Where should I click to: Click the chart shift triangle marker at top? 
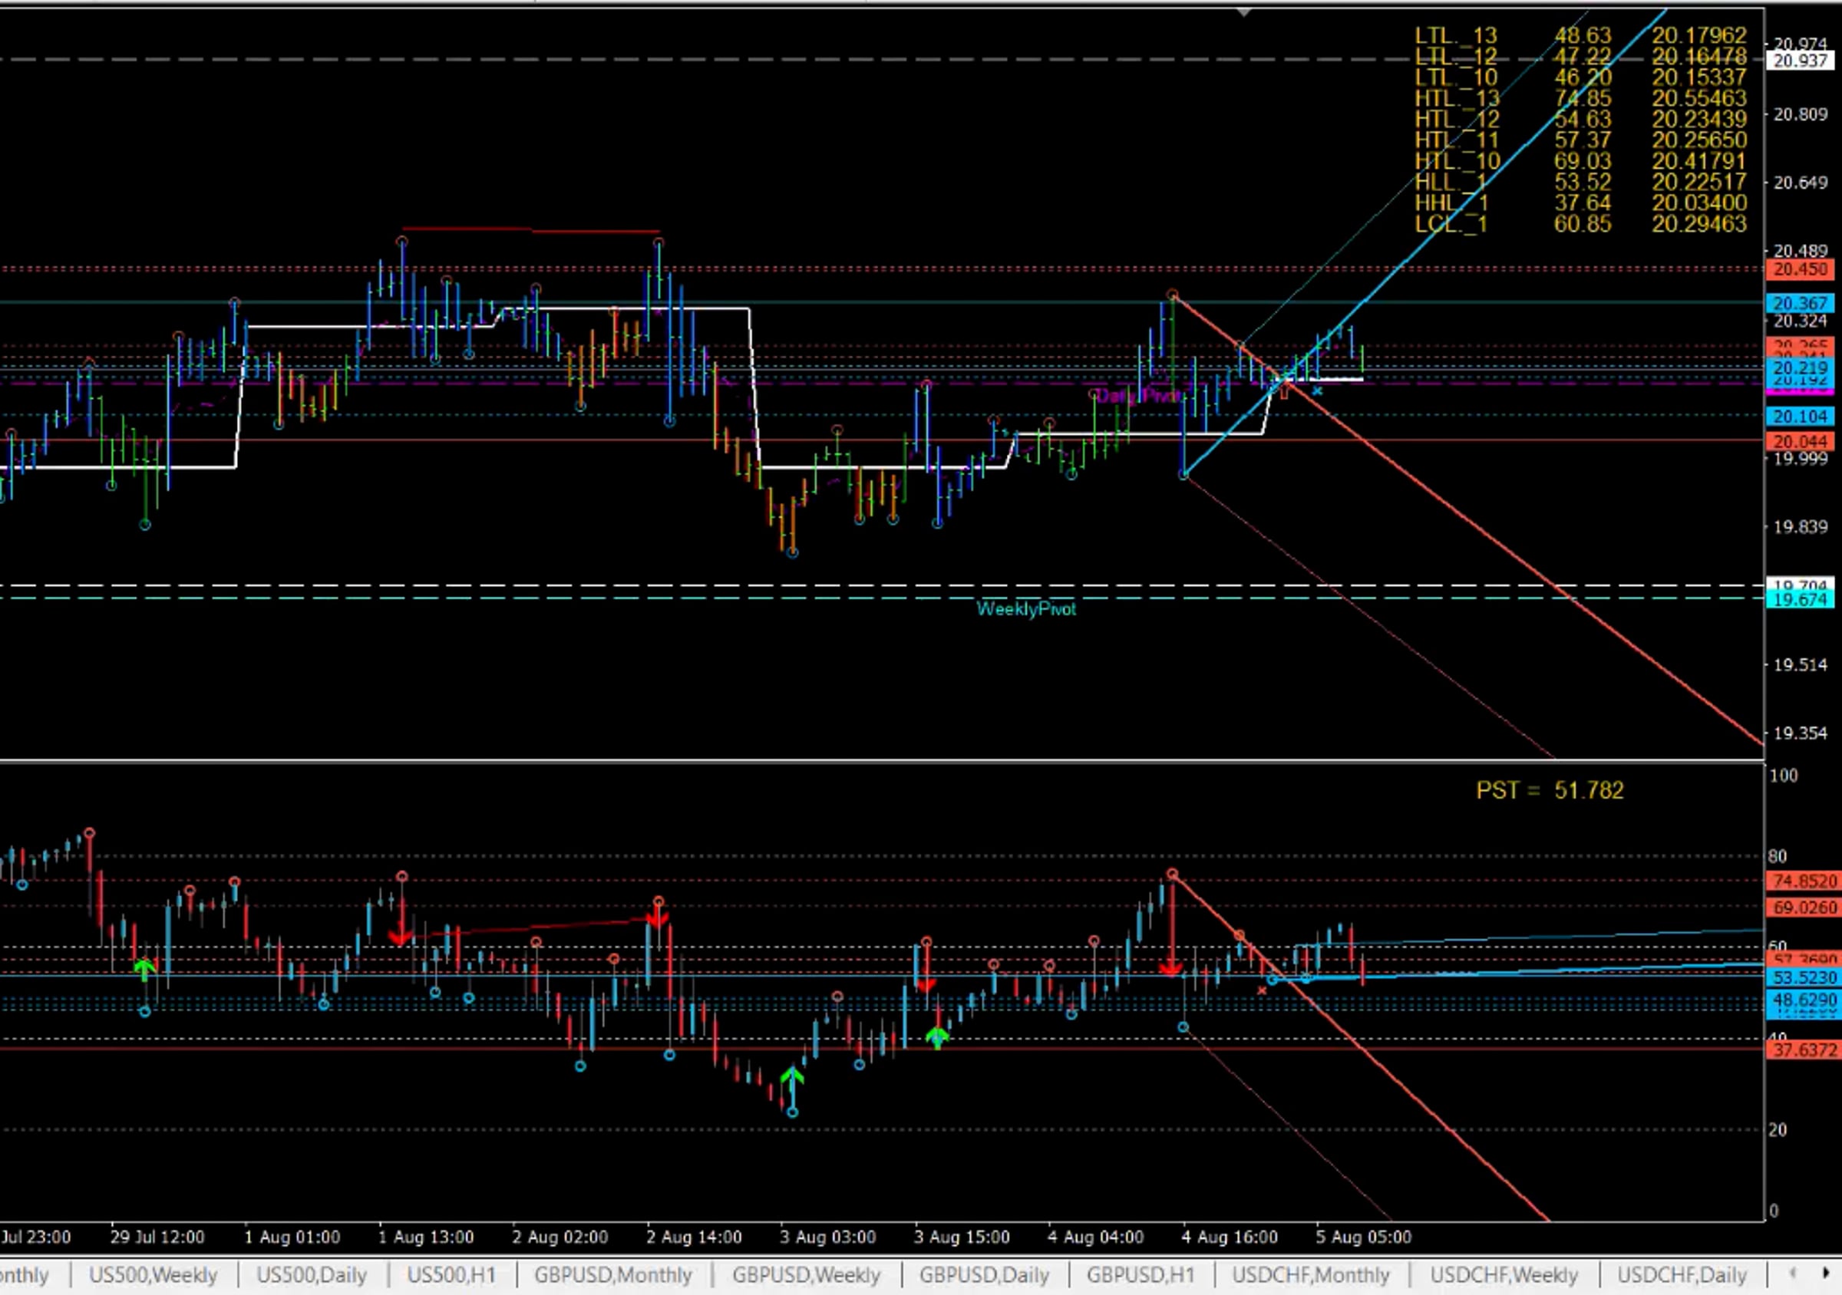tap(1243, 13)
